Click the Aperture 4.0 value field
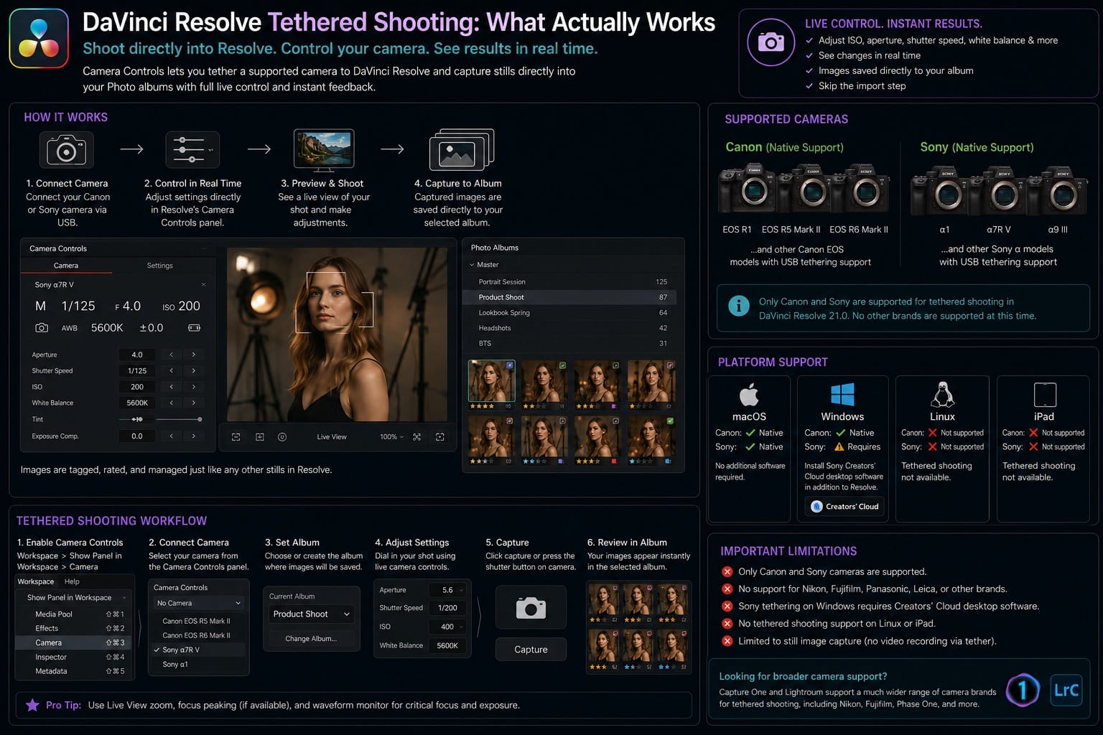This screenshot has width=1103, height=735. 137,355
